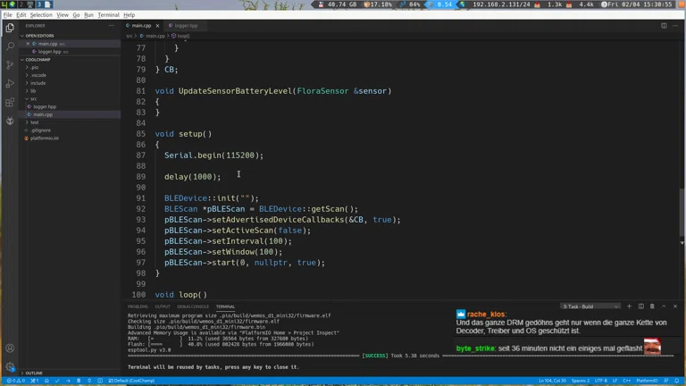Viewport: 686px width, 386px height.
Task: Expand the OUTLINE section
Action: (34, 373)
